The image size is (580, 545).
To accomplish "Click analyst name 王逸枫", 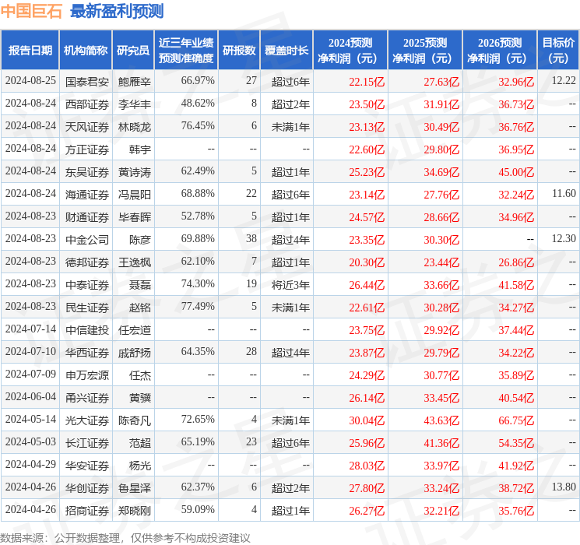I will pos(135,262).
